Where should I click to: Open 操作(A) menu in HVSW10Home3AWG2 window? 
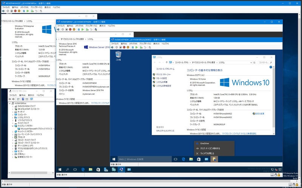pyautogui.click(x=124, y=44)
